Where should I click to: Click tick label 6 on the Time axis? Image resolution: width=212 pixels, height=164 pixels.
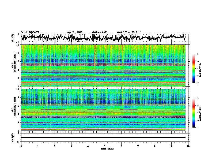[x=122, y=146]
